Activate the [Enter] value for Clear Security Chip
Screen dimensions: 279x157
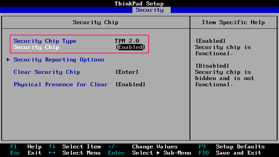[x=127, y=72]
